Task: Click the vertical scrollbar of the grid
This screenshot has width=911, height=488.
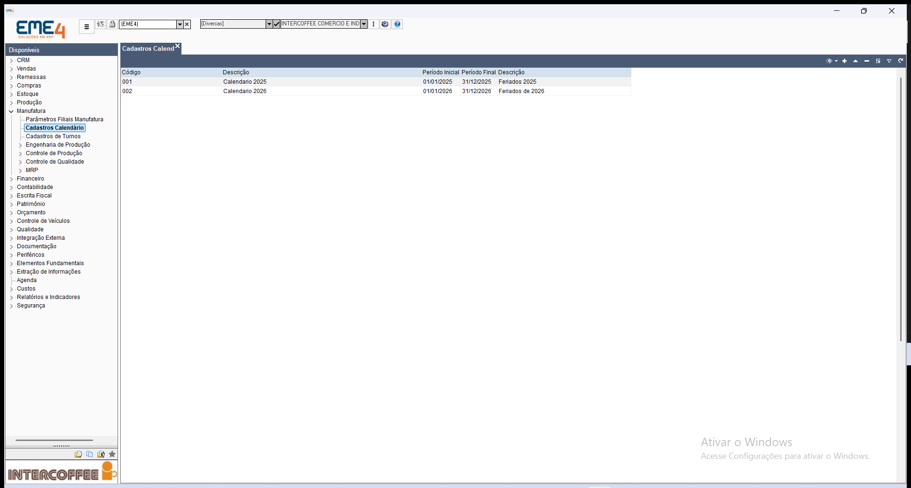Action: coord(901,209)
